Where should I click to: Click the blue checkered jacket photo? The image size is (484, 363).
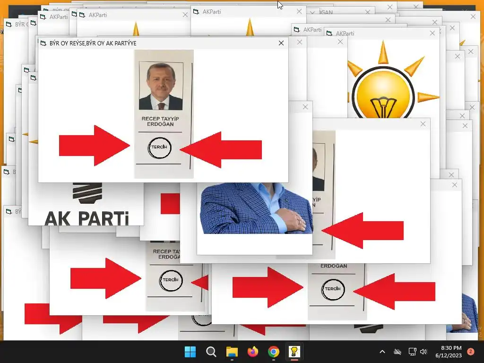256,208
